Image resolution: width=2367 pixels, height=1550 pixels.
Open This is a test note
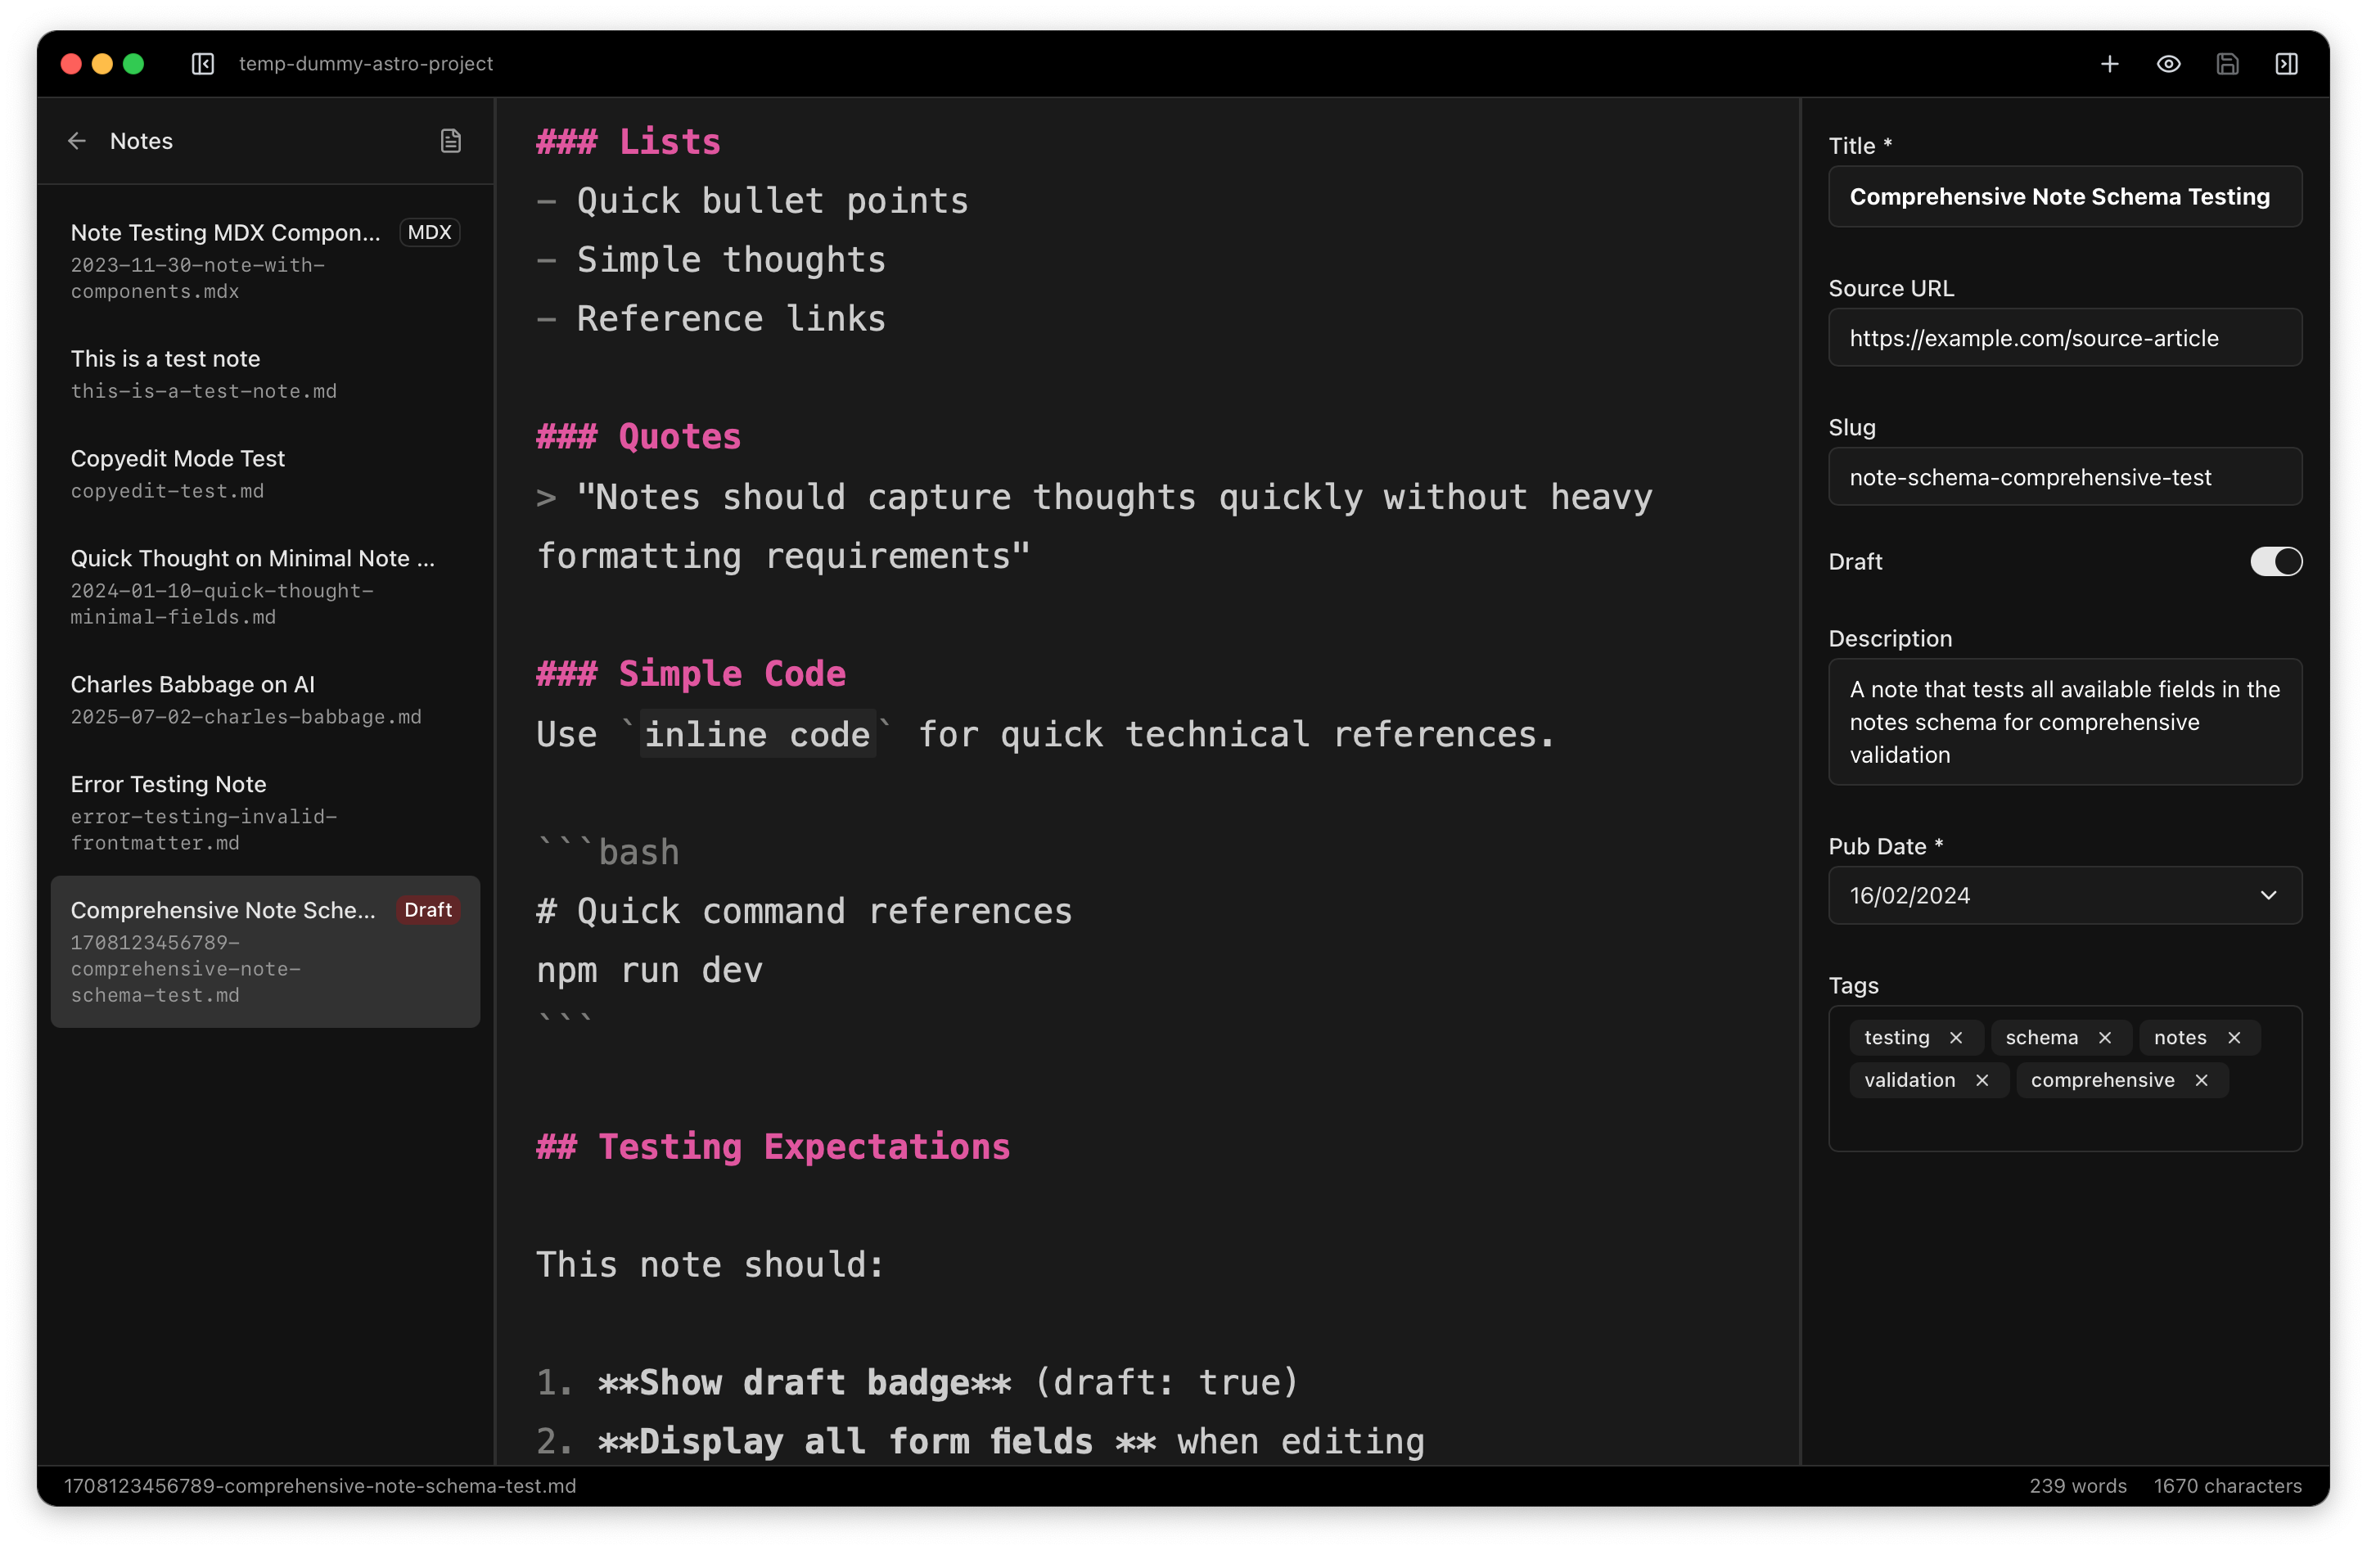click(264, 374)
